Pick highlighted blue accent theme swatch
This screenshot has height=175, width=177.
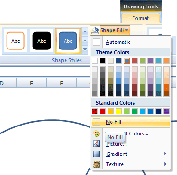(x=126, y=61)
